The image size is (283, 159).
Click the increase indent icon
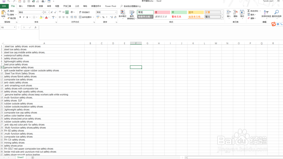pyautogui.click(x=76, y=17)
